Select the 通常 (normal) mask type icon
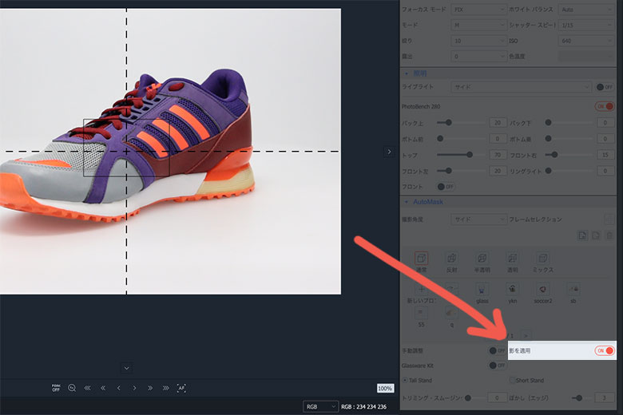The image size is (623, 415). (422, 259)
